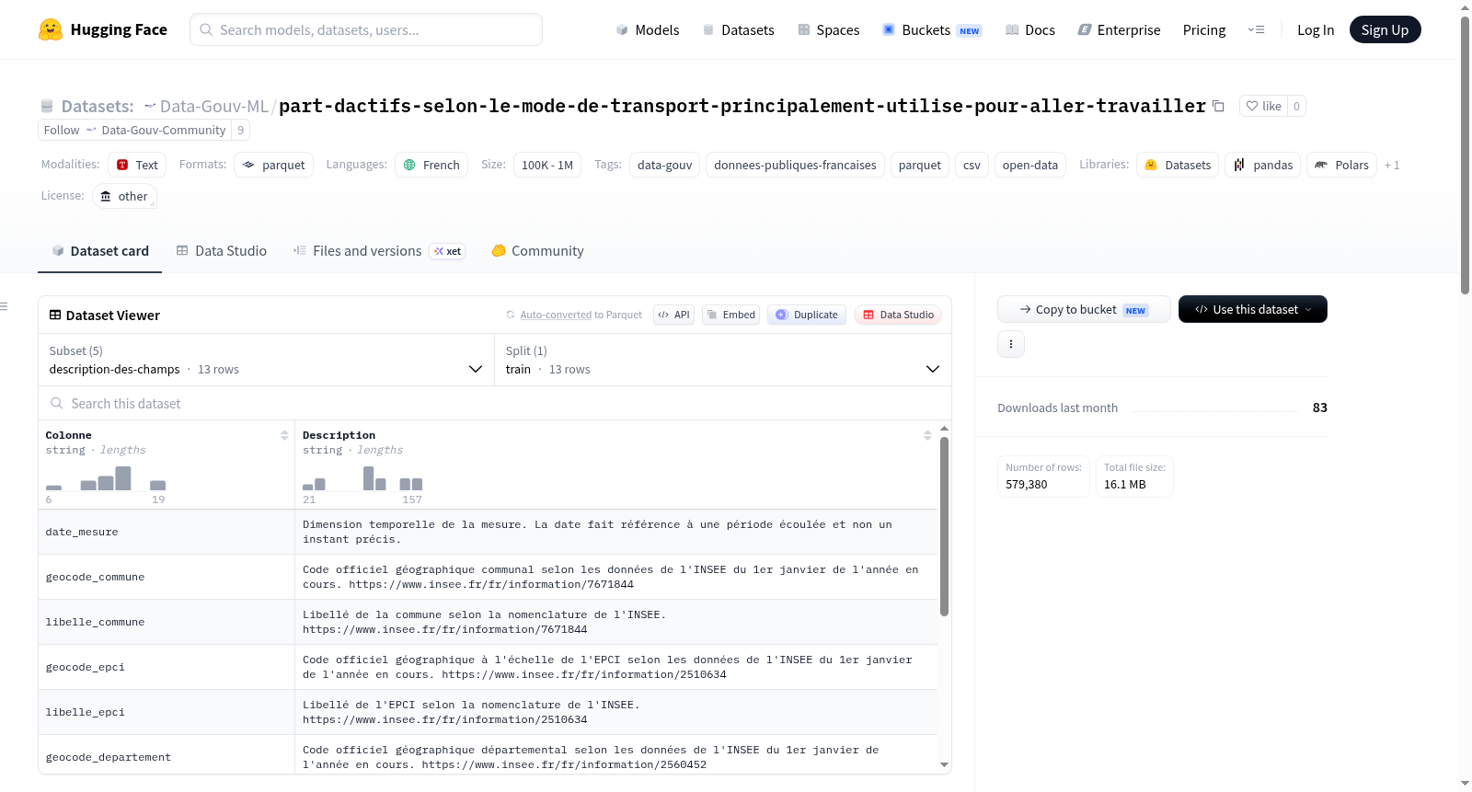1472x792 pixels.
Task: Click the Dataset Viewer table icon
Action: coord(55,315)
